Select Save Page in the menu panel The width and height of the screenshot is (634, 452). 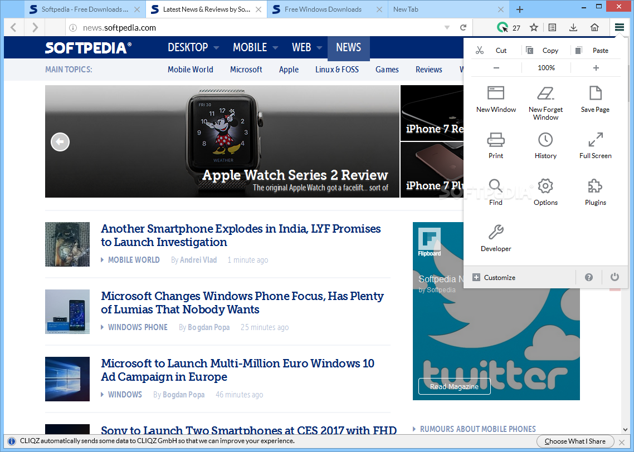(595, 99)
